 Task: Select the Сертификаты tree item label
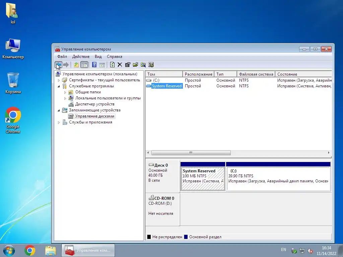pos(105,80)
